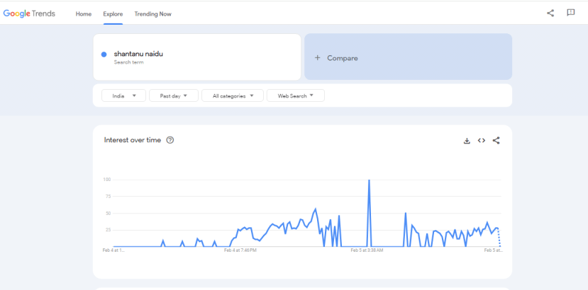This screenshot has height=290, width=588.
Task: Click the Feb 5 at 3:38 AM axis label
Action: pos(367,250)
